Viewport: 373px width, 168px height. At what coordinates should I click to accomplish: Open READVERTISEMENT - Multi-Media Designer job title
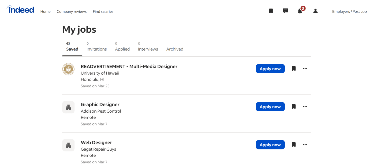click(x=129, y=66)
